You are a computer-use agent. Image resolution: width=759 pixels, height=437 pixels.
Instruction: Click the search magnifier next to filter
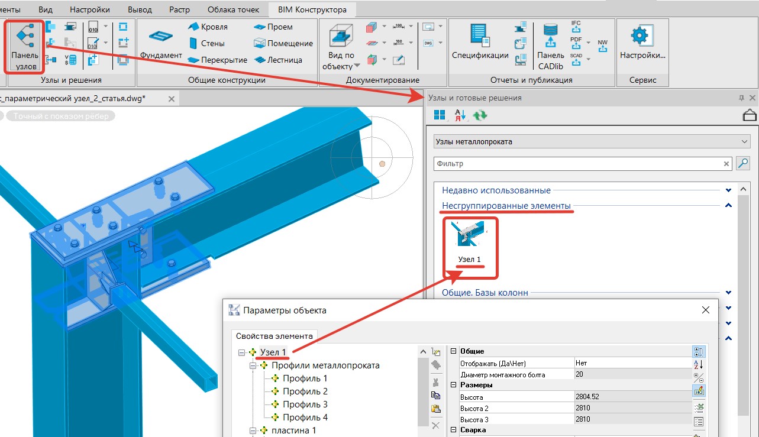click(x=742, y=164)
